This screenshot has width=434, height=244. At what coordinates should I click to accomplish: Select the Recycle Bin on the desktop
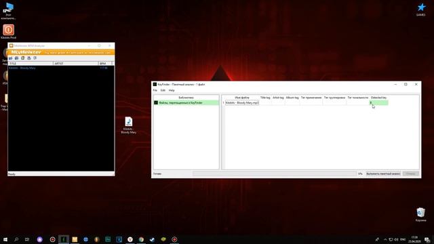coord(420,214)
